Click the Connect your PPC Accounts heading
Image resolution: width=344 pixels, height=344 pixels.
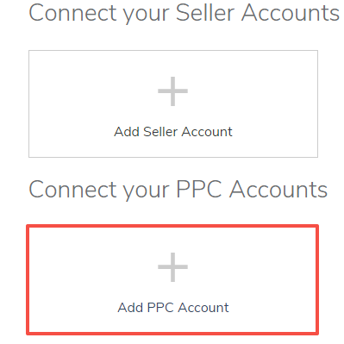(x=178, y=190)
